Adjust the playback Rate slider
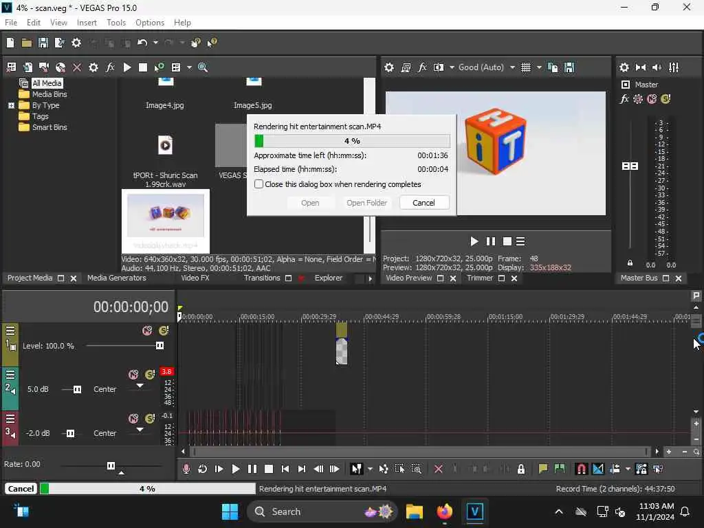Screen dimensions: 704x528 click(111, 465)
